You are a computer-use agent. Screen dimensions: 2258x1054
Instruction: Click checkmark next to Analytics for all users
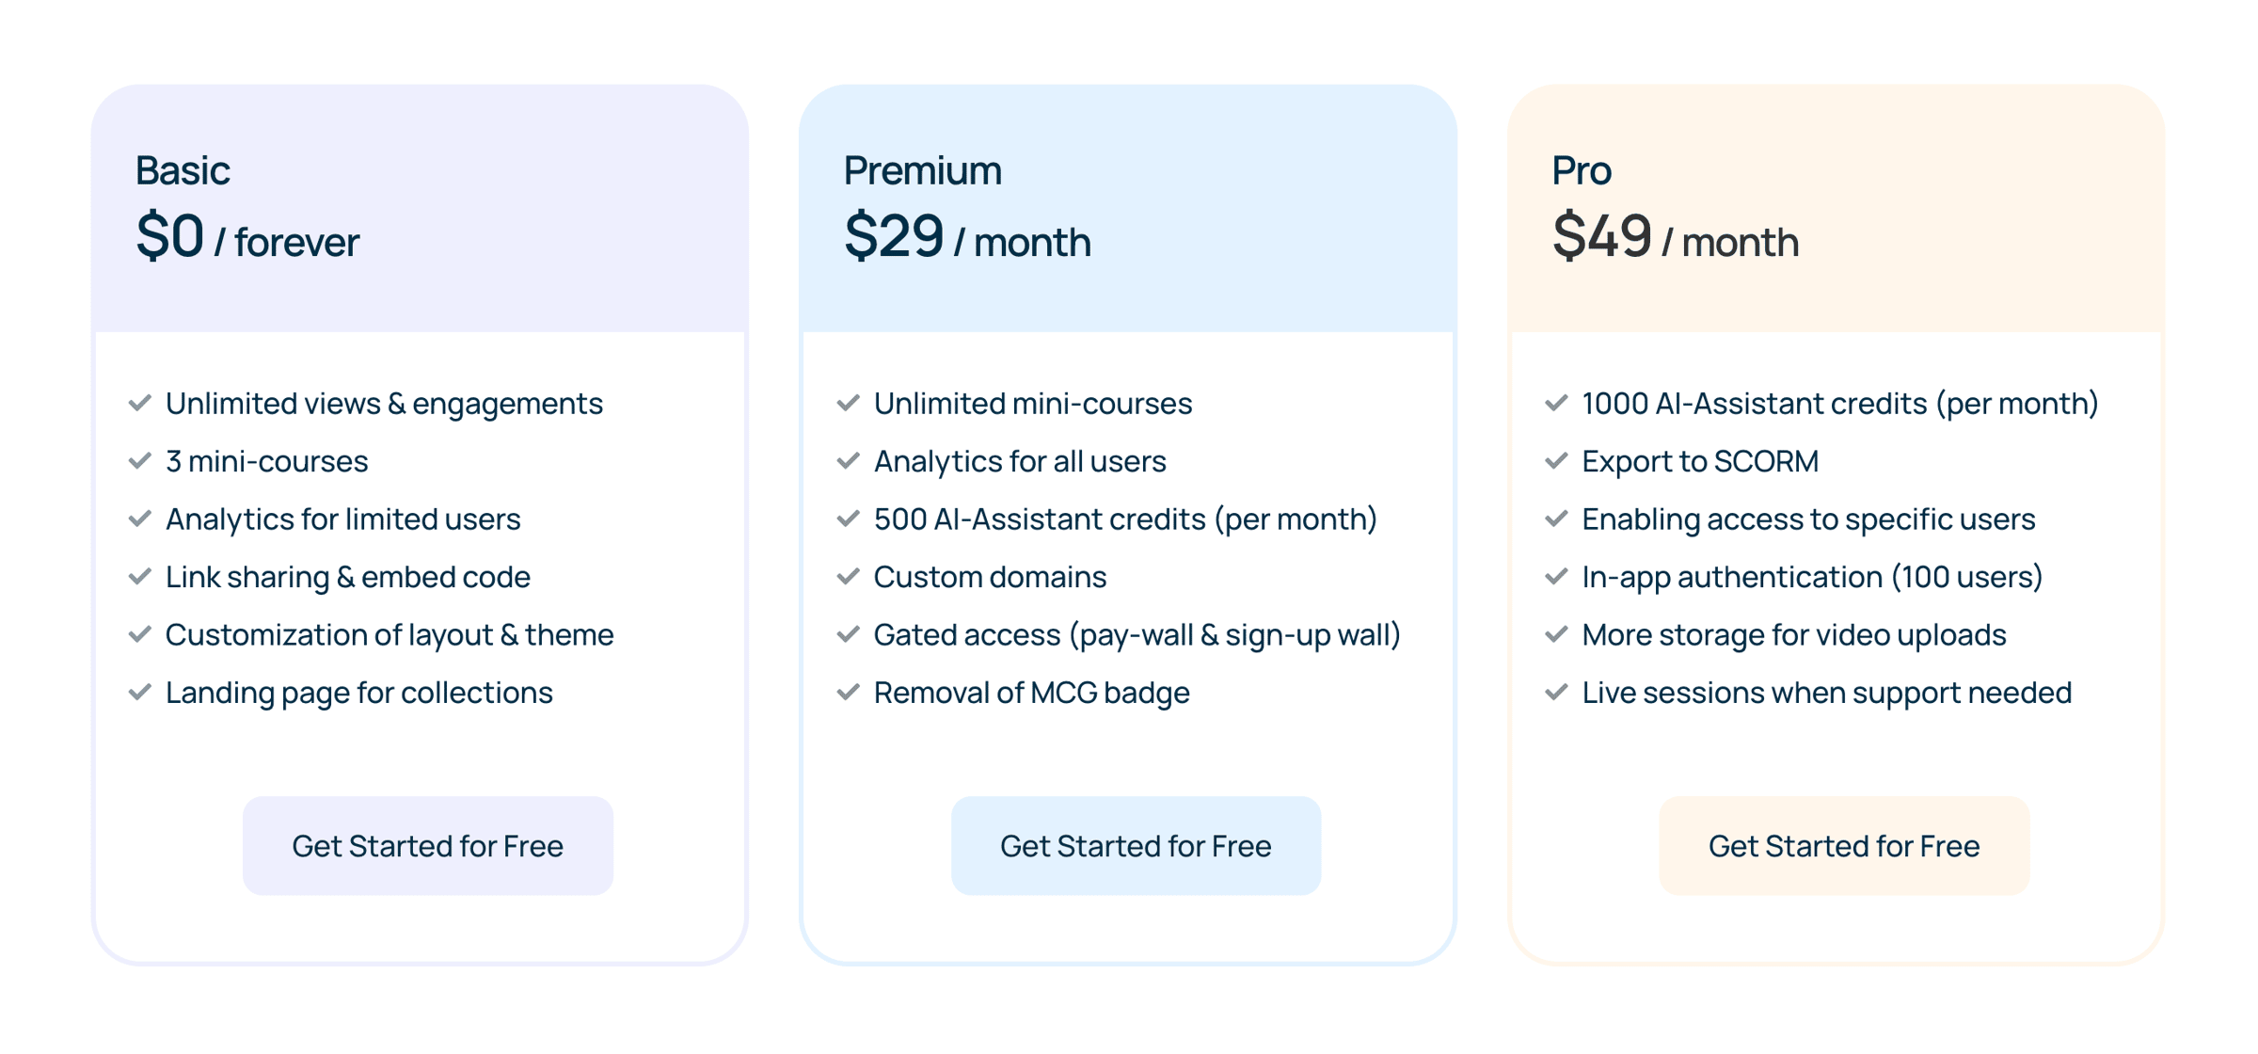tap(849, 461)
